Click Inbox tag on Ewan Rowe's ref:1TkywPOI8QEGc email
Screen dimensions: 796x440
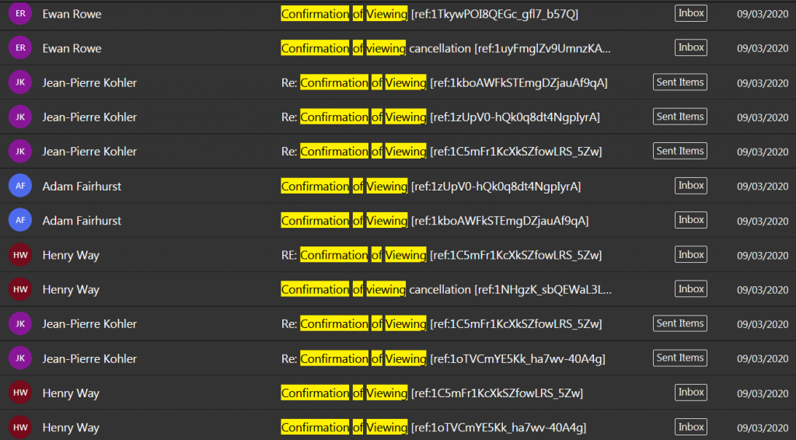coord(690,13)
